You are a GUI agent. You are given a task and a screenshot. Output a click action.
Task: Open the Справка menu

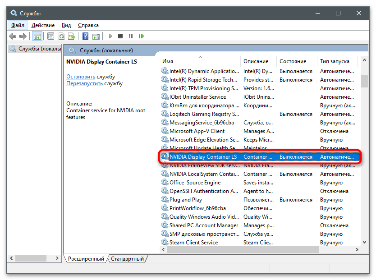pyautogui.click(x=88, y=25)
